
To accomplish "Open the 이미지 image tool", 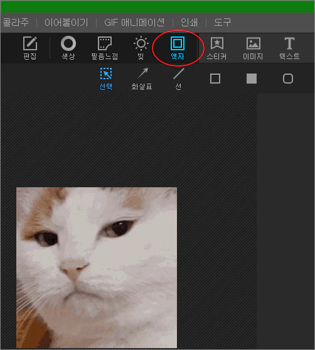I will 253,48.
